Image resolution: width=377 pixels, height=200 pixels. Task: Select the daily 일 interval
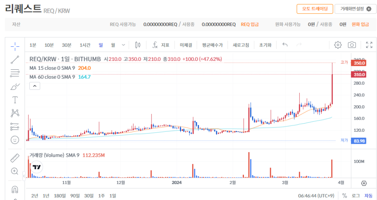101,45
